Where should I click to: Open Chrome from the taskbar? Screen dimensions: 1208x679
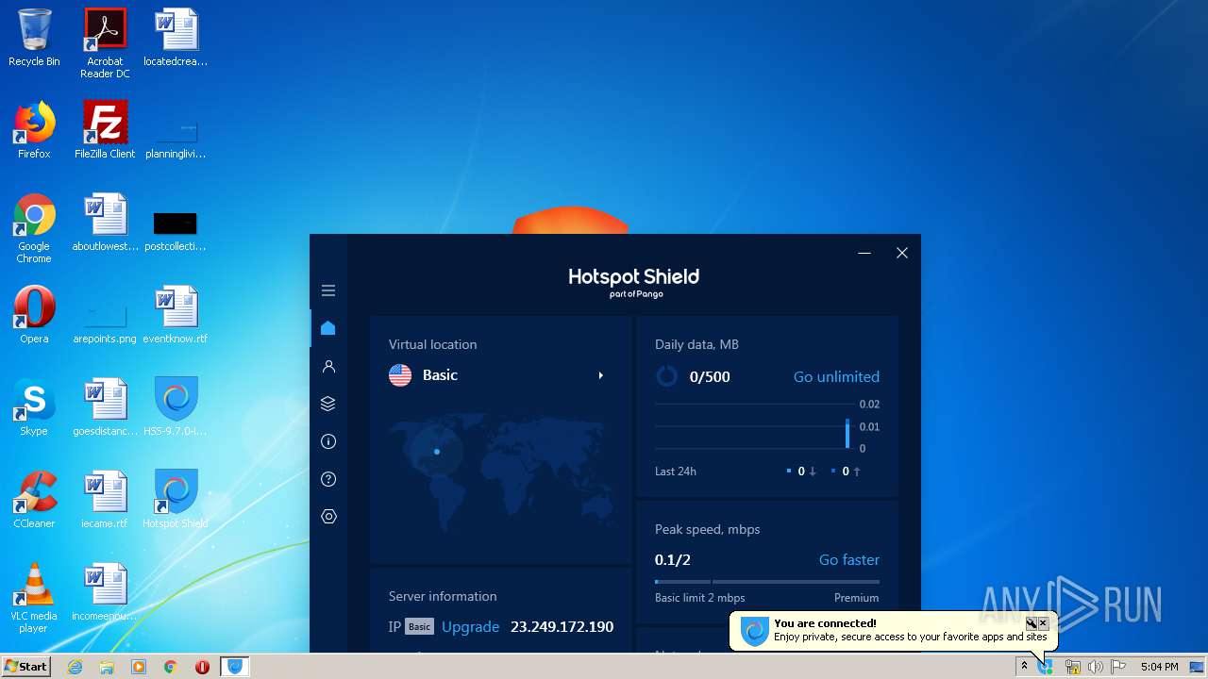(x=171, y=667)
